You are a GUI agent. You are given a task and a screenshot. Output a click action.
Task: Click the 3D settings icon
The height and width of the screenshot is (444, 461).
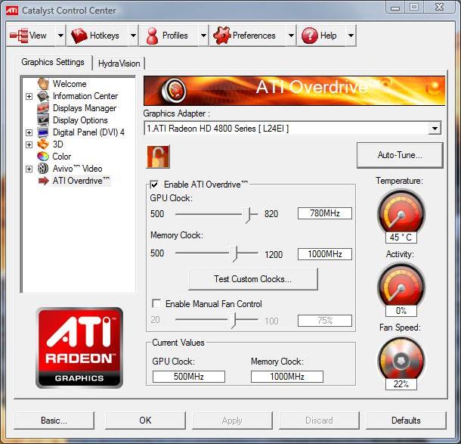click(43, 144)
